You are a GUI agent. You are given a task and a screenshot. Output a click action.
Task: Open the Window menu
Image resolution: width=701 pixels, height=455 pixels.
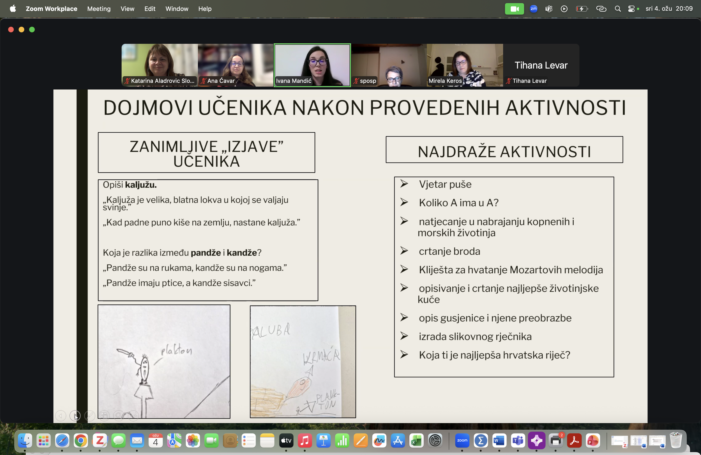point(177,8)
